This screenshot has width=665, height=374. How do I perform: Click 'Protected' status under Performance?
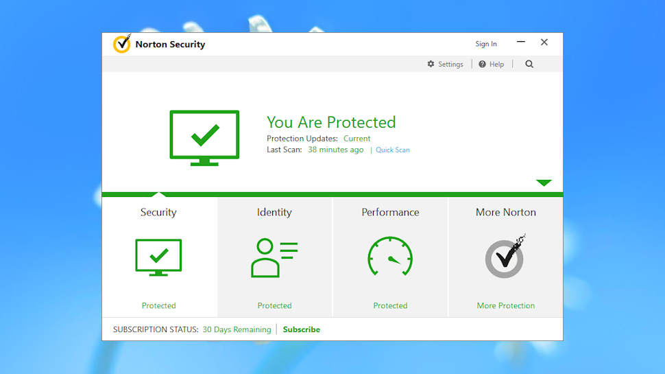[x=390, y=305]
